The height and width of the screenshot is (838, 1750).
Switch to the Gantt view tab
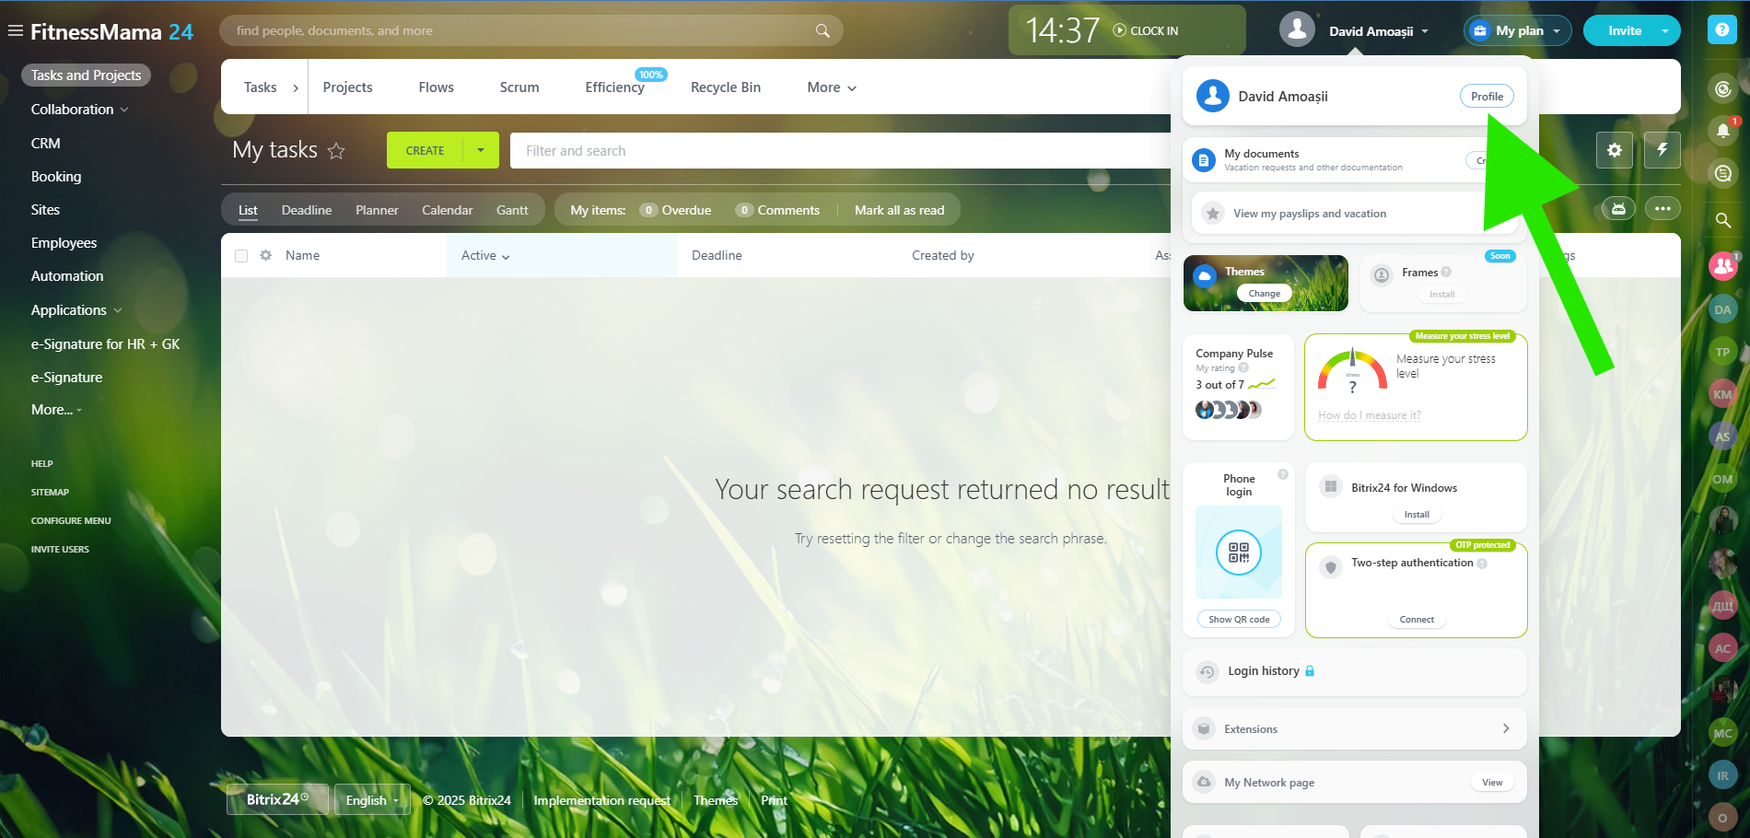tap(512, 210)
